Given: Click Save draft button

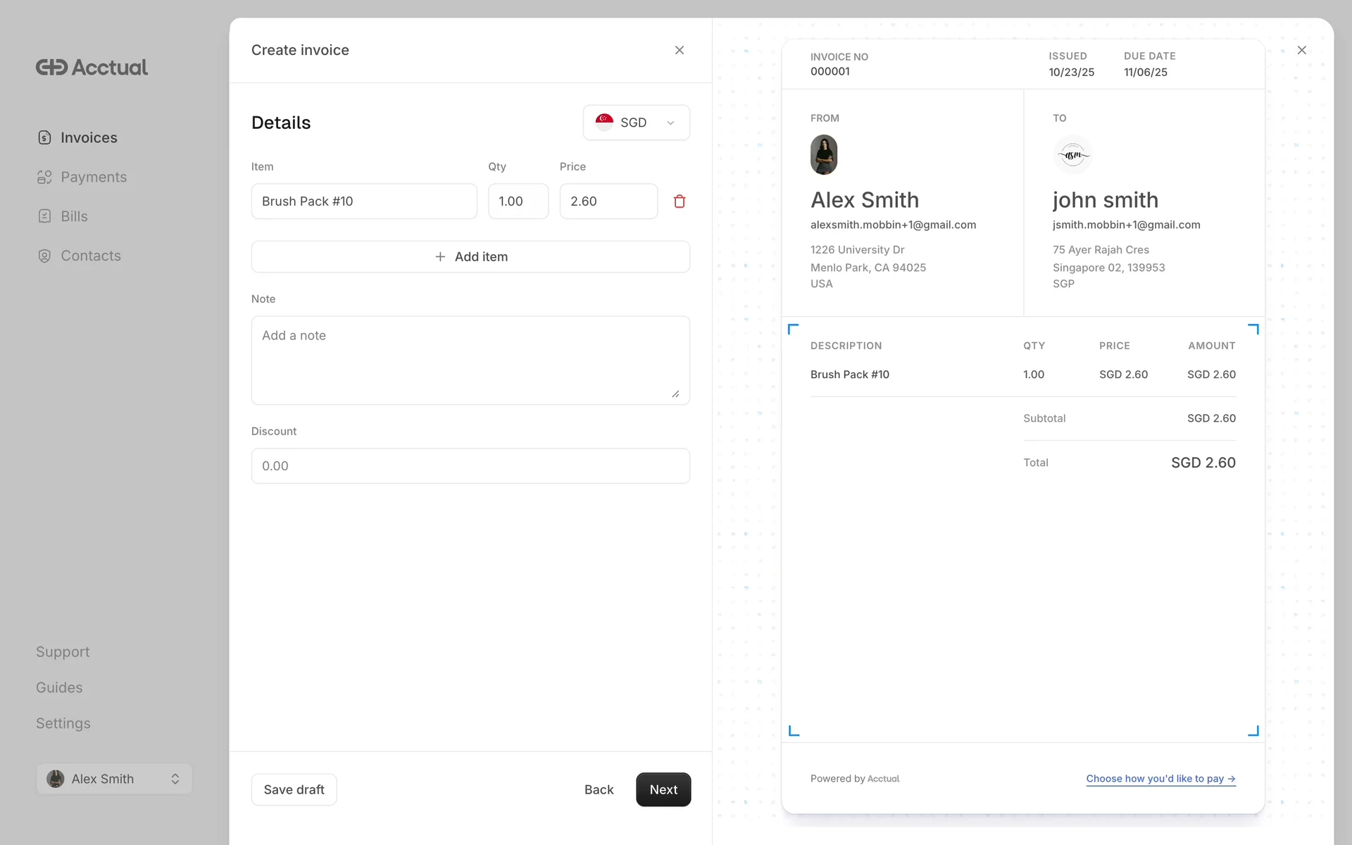Looking at the screenshot, I should pyautogui.click(x=294, y=789).
